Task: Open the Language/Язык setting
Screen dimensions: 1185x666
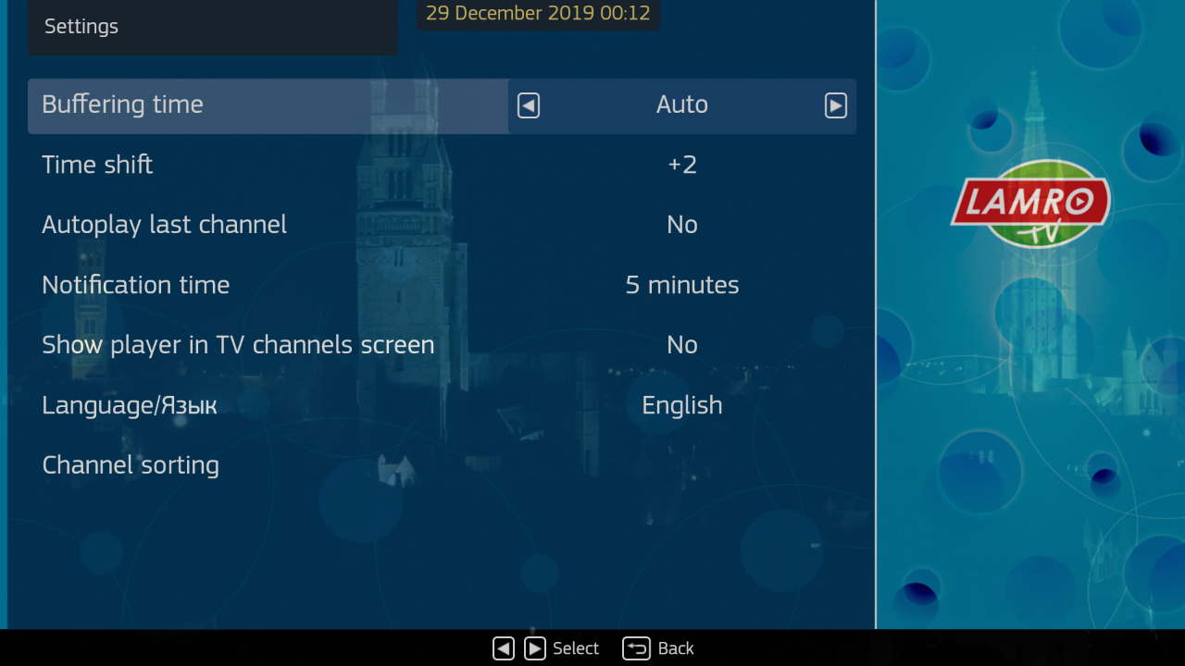Action: tap(442, 405)
